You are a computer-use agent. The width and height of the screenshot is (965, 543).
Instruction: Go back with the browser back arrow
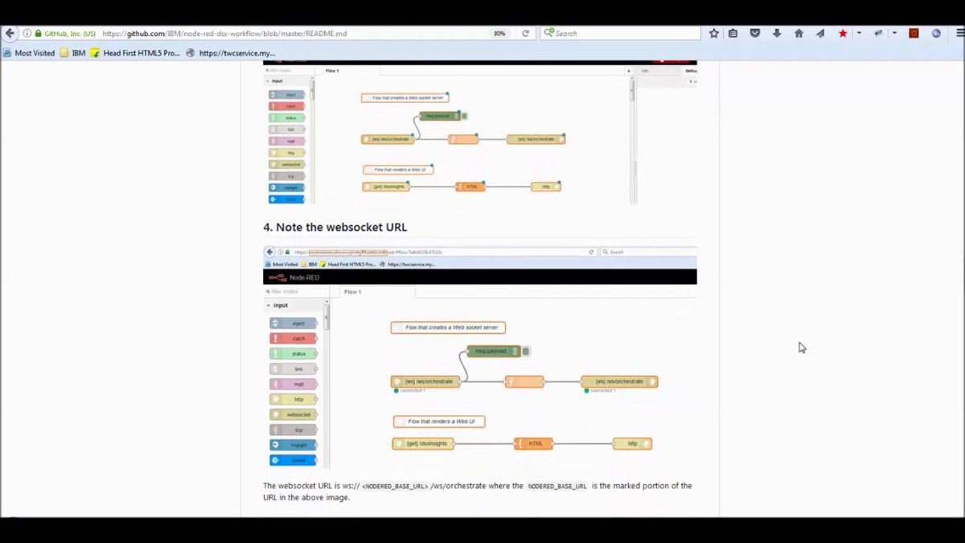(x=10, y=34)
